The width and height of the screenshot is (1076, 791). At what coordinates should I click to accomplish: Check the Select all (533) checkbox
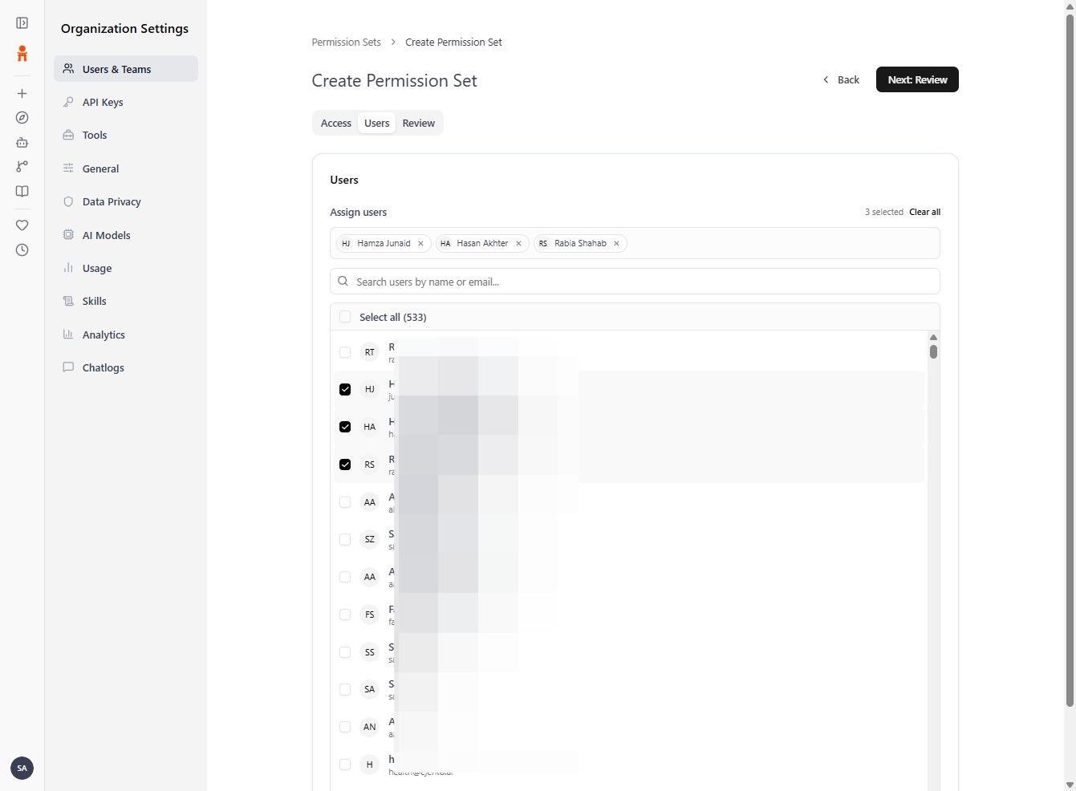(345, 317)
